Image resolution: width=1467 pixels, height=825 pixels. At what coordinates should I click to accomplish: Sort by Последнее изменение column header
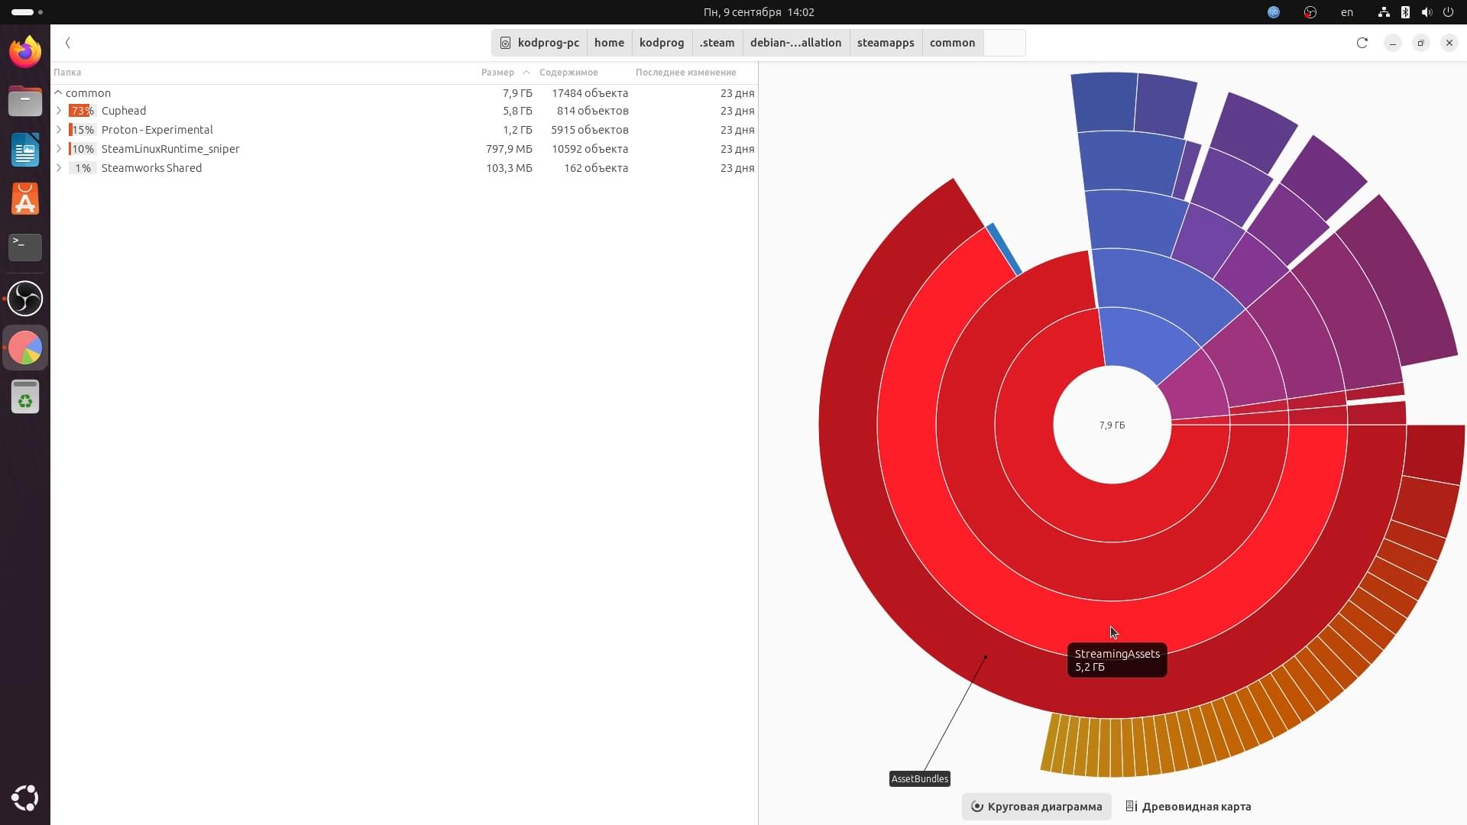[x=685, y=73]
